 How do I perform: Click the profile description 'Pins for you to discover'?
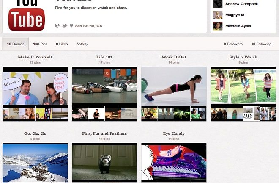coord(91,8)
